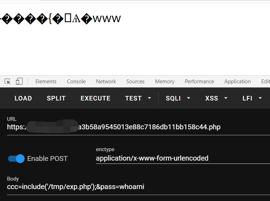
Task: Click into the URL input field
Action: [x=139, y=127]
